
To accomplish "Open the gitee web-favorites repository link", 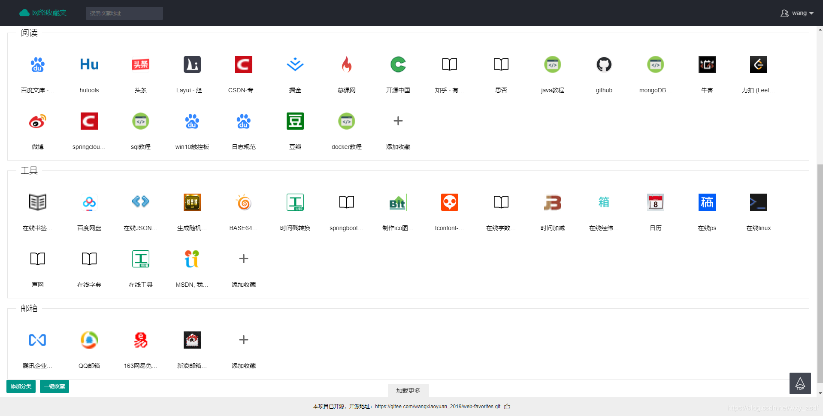I will 438,407.
